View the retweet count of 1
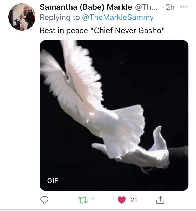 (94, 200)
